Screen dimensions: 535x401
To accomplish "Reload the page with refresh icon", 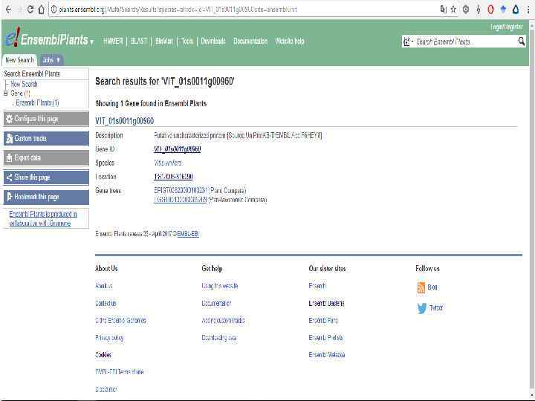I will (x=30, y=9).
